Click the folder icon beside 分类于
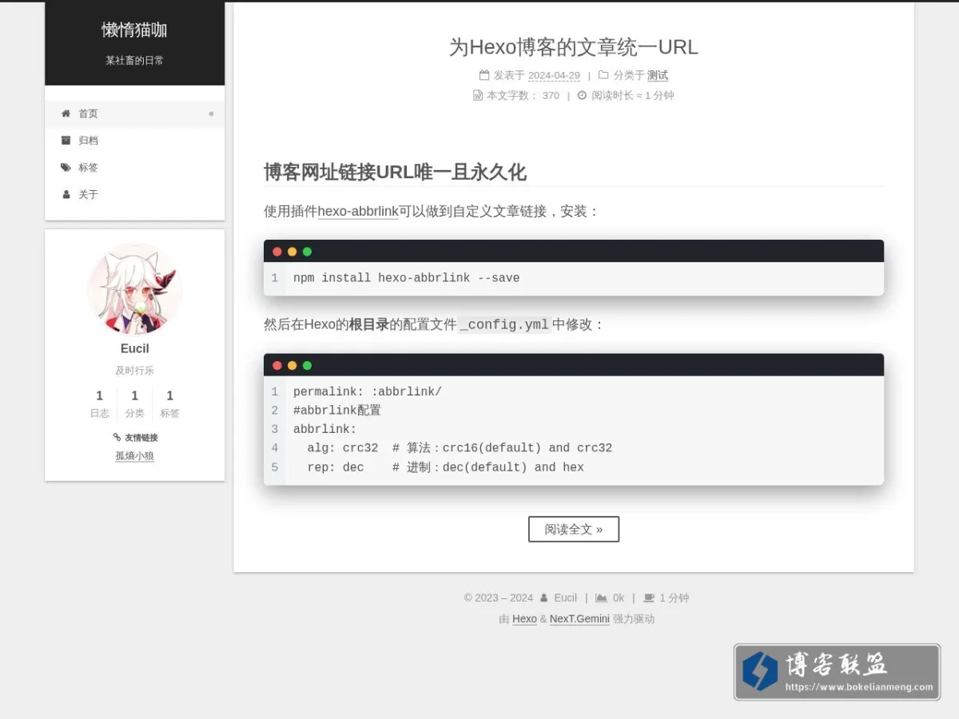This screenshot has height=719, width=959. pyautogui.click(x=603, y=75)
